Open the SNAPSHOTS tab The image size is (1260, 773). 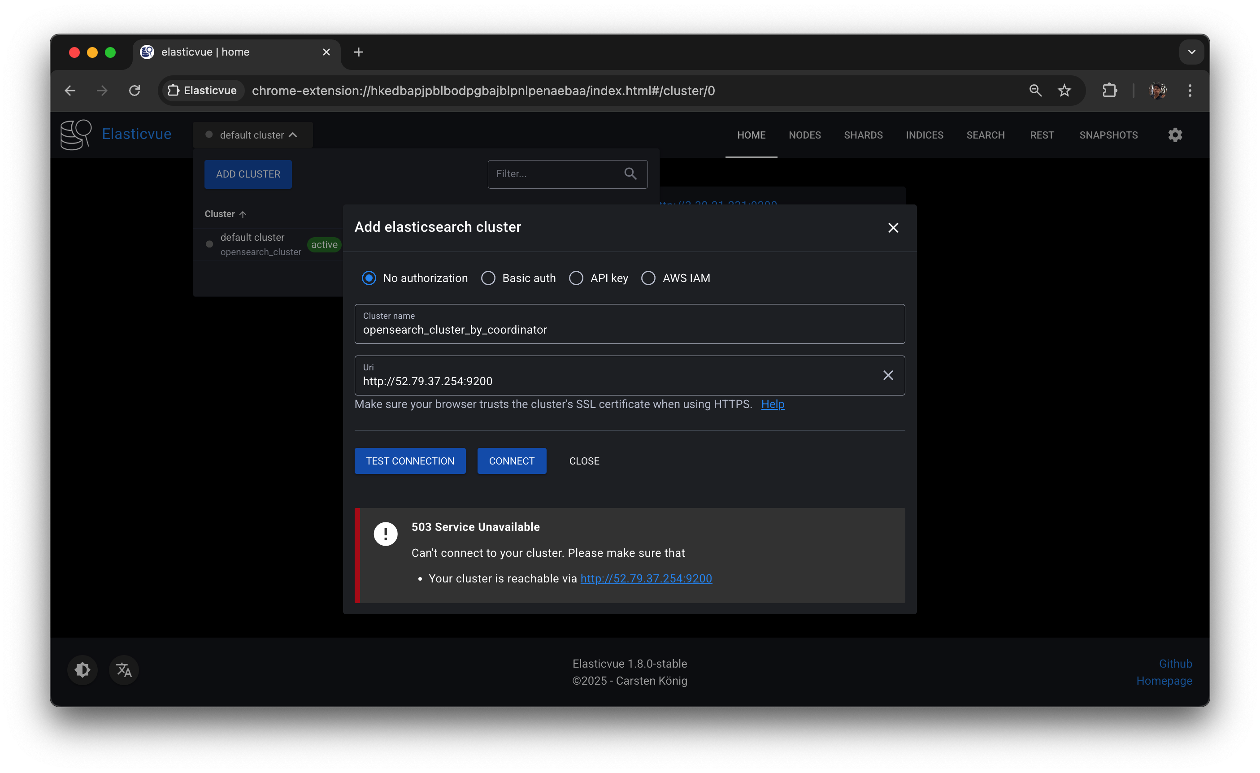pos(1108,135)
